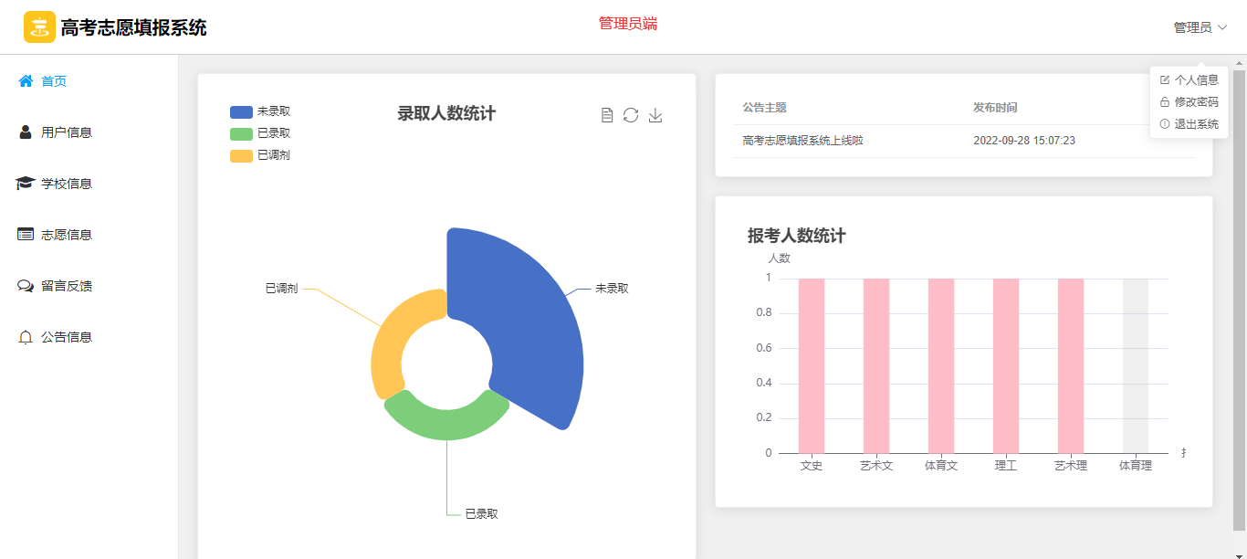Click the chart restore (refresh) icon
1247x559 pixels.
point(631,115)
